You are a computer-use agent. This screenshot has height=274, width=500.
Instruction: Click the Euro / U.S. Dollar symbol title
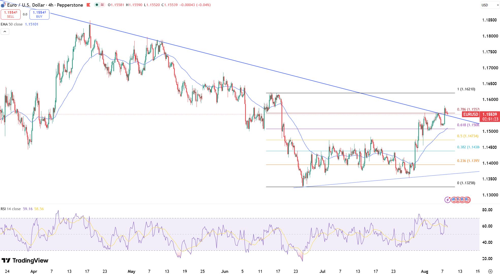(45, 5)
